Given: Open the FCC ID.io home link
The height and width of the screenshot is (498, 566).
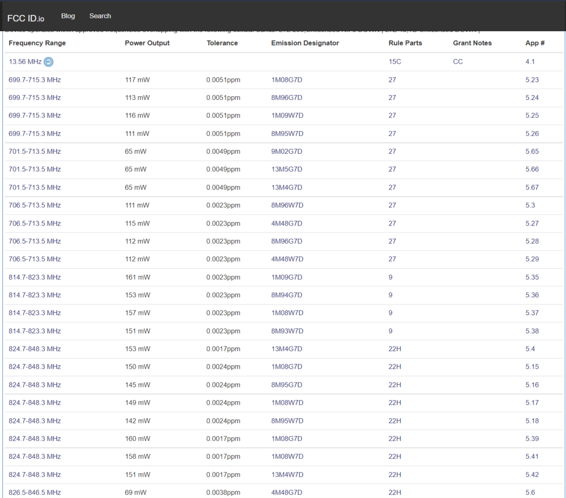Looking at the screenshot, I should [25, 18].
